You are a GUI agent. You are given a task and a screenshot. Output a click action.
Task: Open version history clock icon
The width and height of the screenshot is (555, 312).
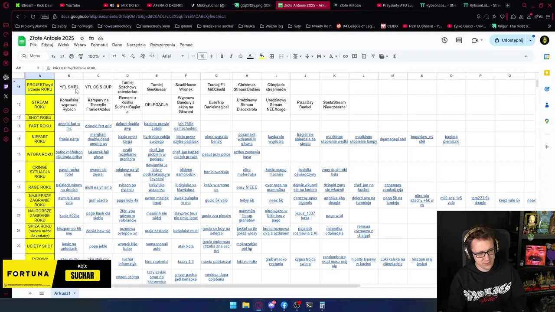click(x=444, y=40)
